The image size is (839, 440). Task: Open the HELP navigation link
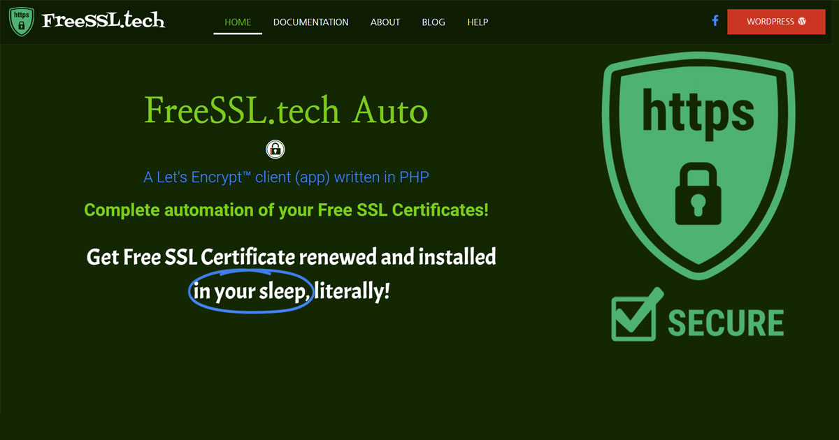(x=478, y=22)
